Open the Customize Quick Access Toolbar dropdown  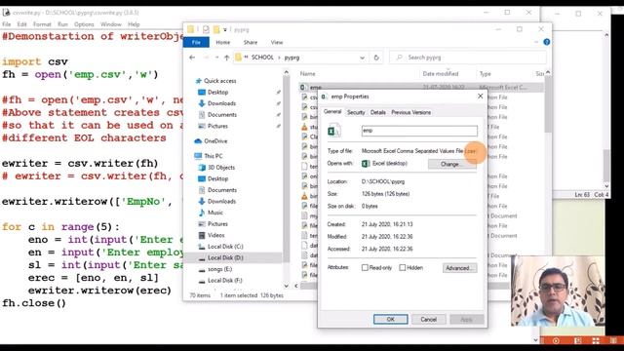[x=225, y=30]
